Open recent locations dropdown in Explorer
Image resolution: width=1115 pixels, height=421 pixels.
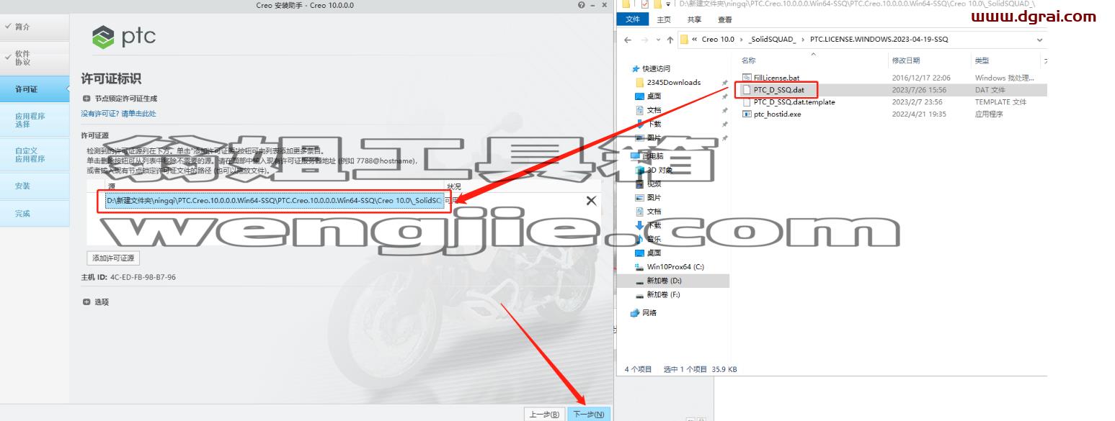coord(657,40)
